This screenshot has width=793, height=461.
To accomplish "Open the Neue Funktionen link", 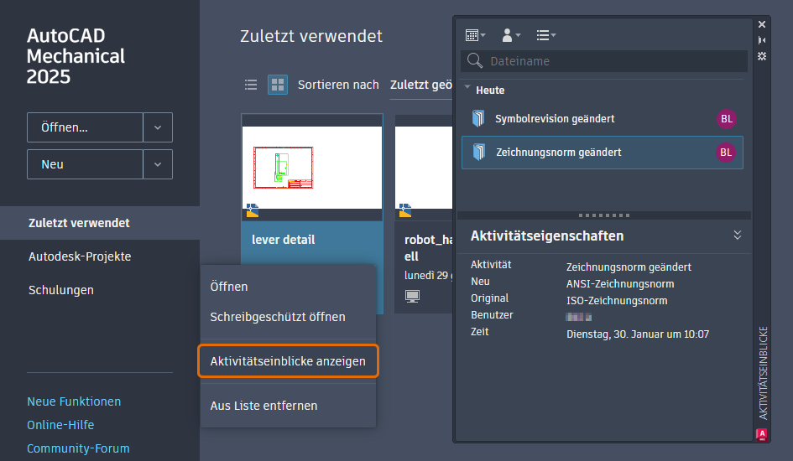I will 74,401.
